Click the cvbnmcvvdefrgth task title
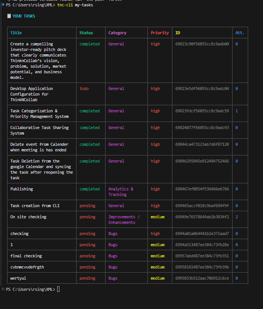Screen dimensions: 263x309 [27, 267]
